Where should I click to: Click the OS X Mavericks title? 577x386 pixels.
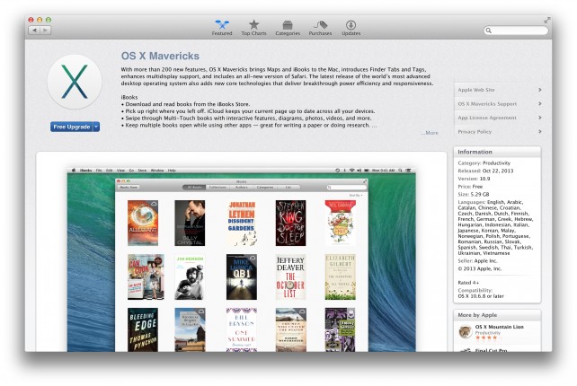(160, 56)
